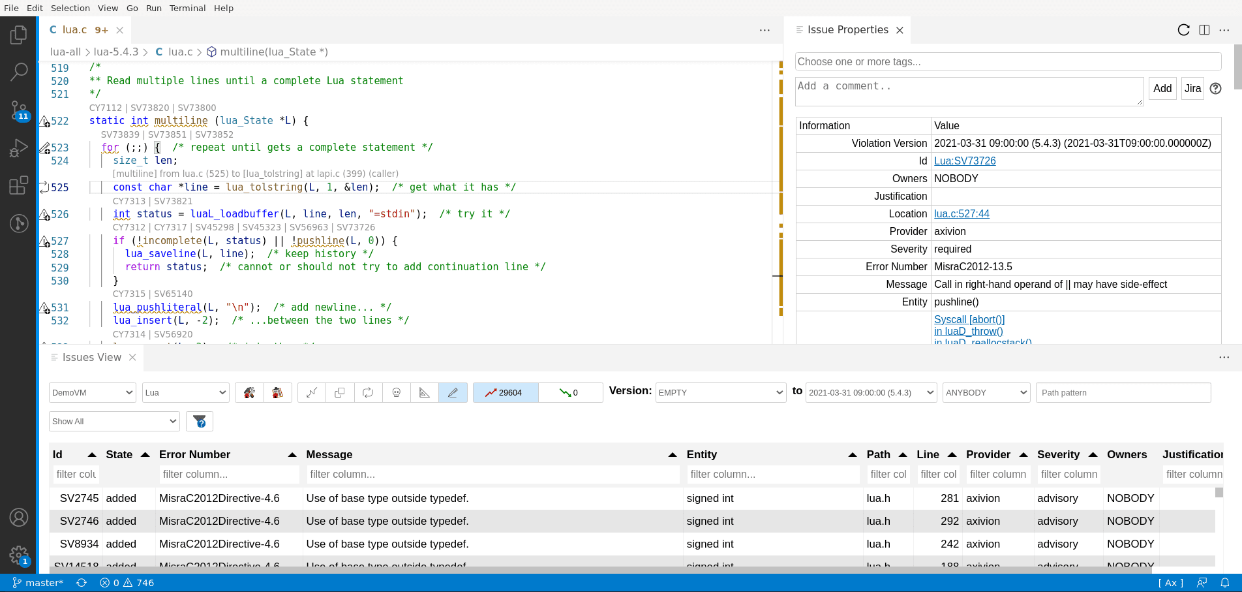Image resolution: width=1242 pixels, height=592 pixels.
Task: Open the Lua:SV73726 issue link
Action: tap(965, 161)
